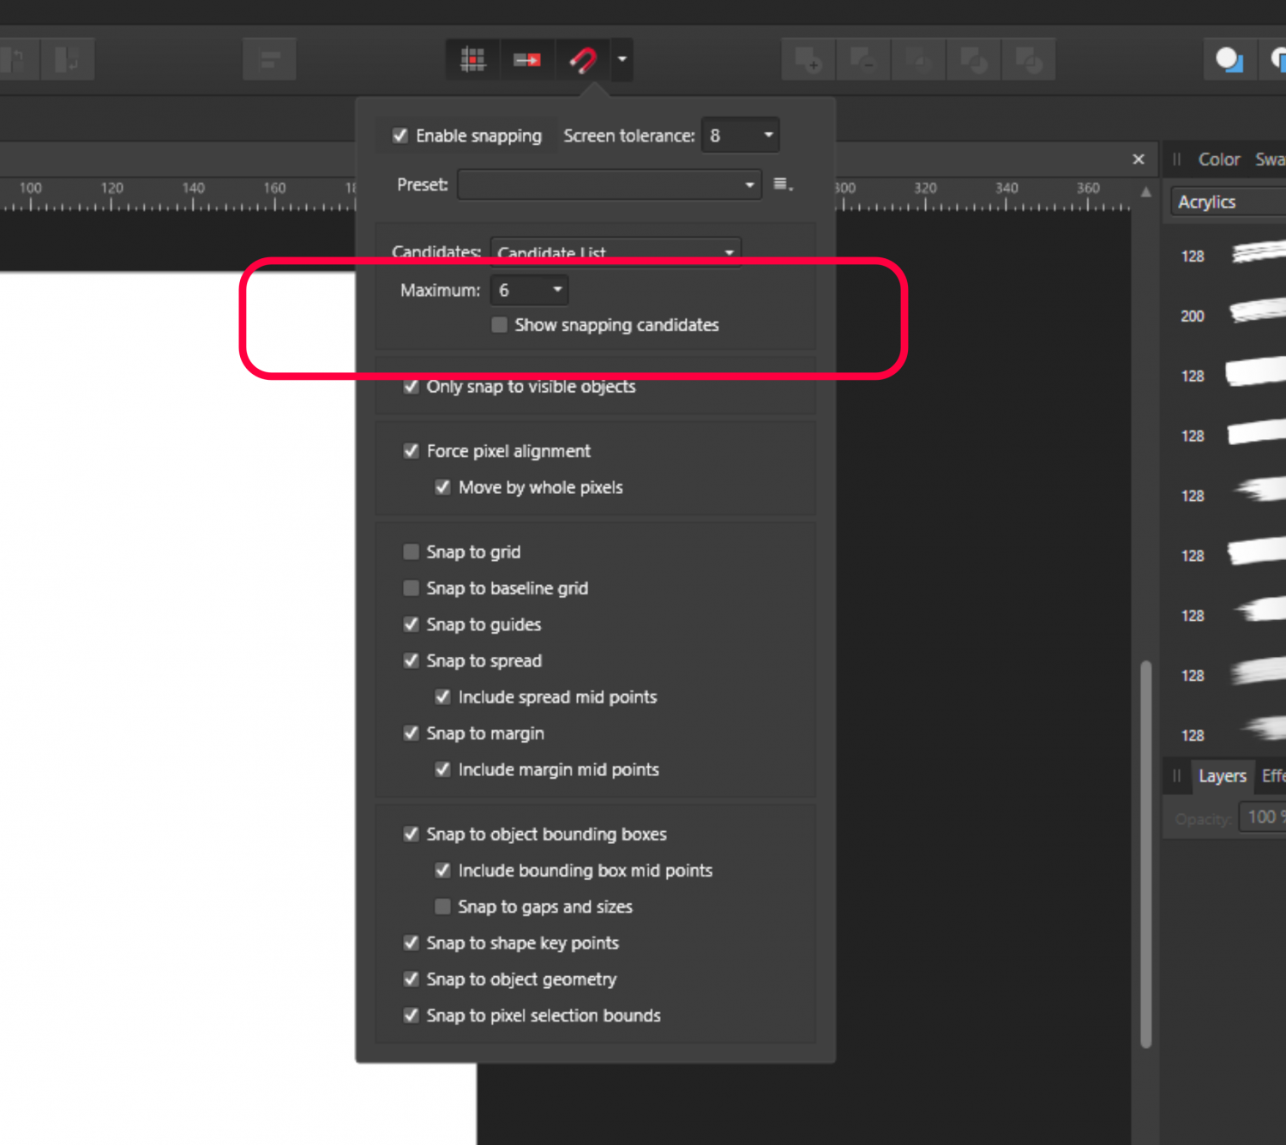Image resolution: width=1286 pixels, height=1145 pixels.
Task: Click the Add boolean operation icon
Action: coord(808,59)
